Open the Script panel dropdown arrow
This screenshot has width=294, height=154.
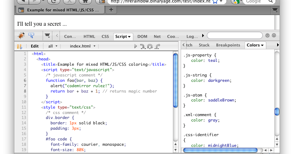[129, 37]
